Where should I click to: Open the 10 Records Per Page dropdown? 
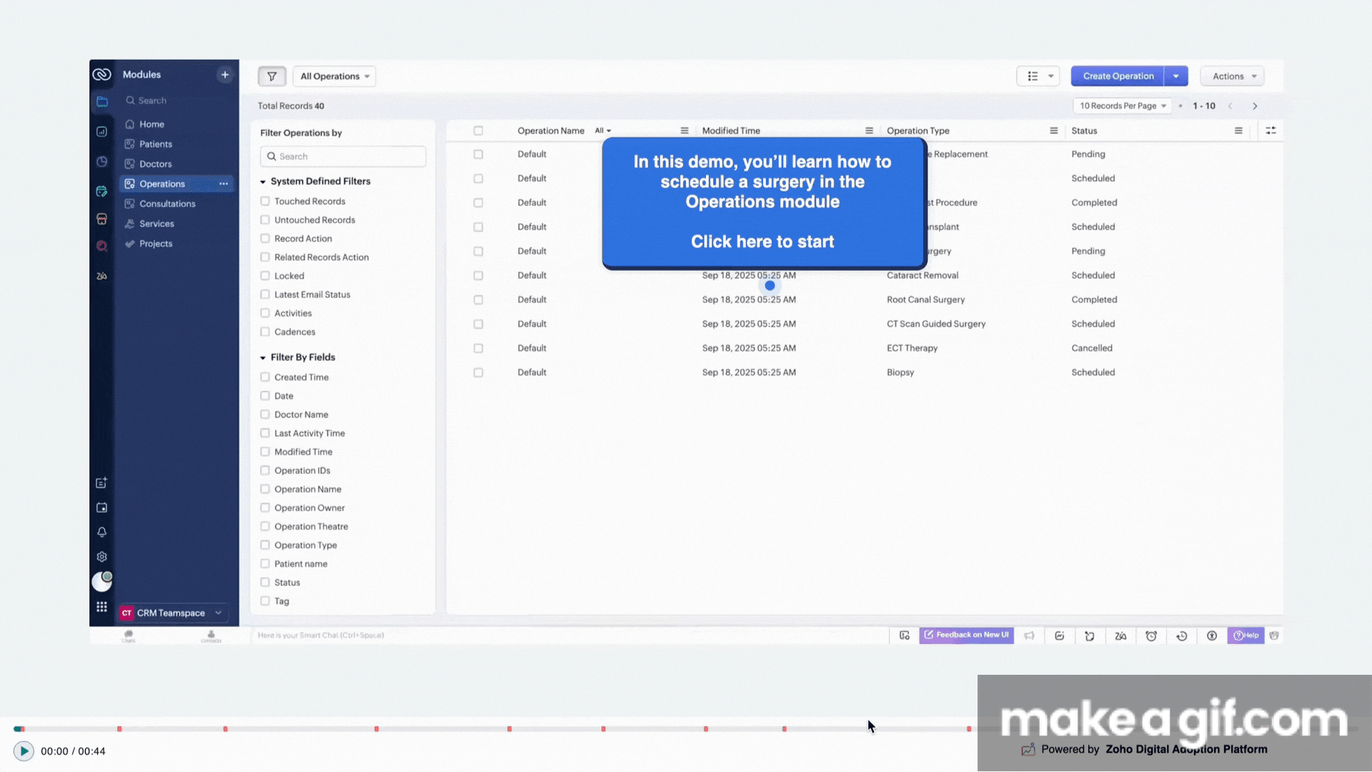point(1122,106)
